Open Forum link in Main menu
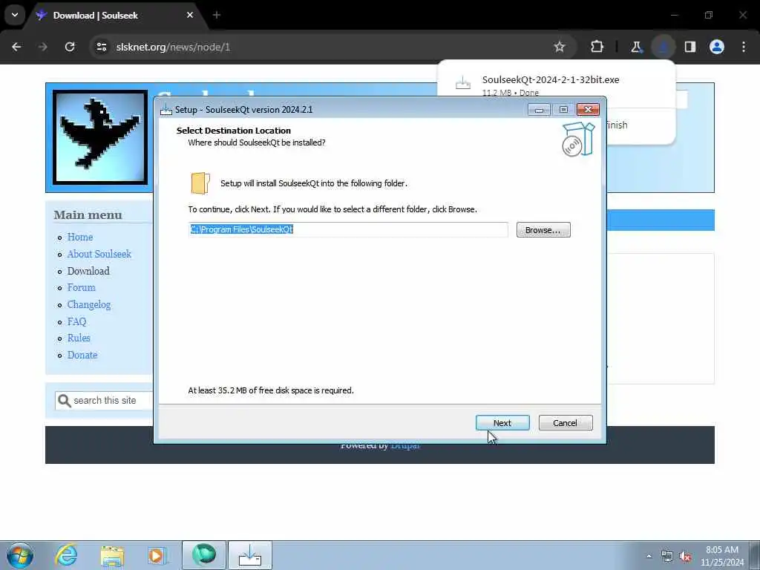Viewport: 760px width, 570px height. 82,287
